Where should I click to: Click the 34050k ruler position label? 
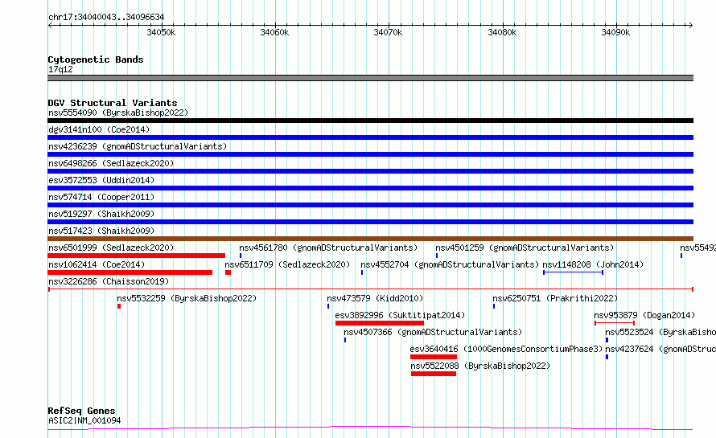[161, 32]
